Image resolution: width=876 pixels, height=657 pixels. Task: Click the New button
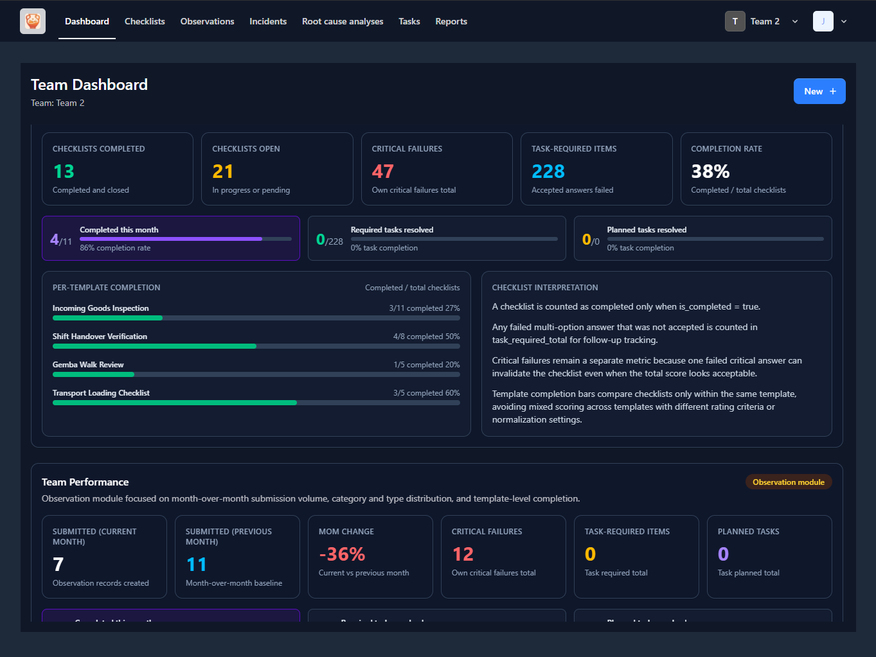click(819, 91)
